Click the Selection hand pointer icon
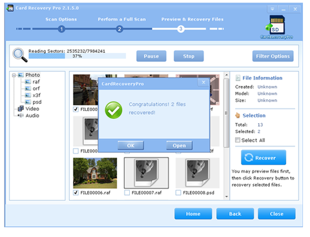The image size is (310, 237). pyautogui.click(x=238, y=116)
